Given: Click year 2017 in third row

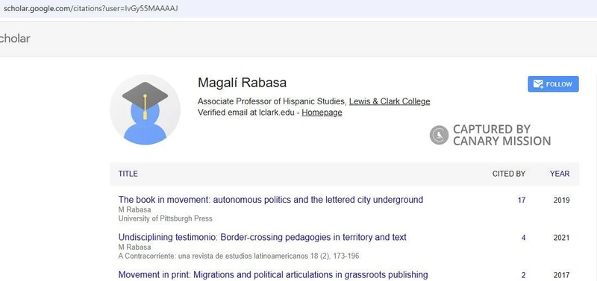Looking at the screenshot, I should (x=562, y=275).
